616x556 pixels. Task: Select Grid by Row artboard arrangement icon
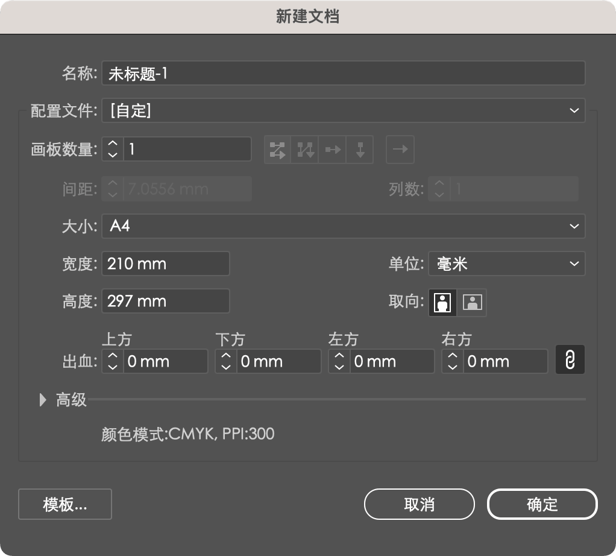pos(277,150)
